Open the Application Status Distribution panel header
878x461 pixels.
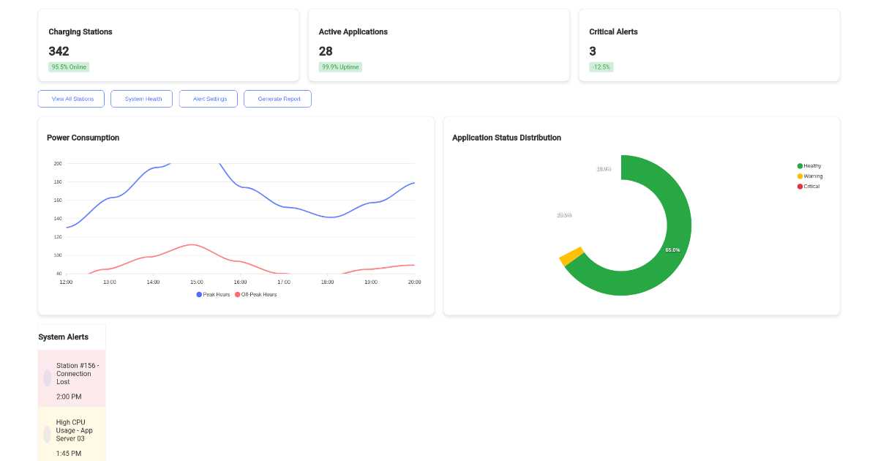pos(506,138)
